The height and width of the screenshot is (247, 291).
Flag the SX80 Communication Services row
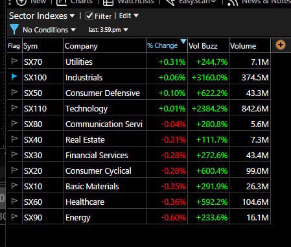[x=14, y=124]
